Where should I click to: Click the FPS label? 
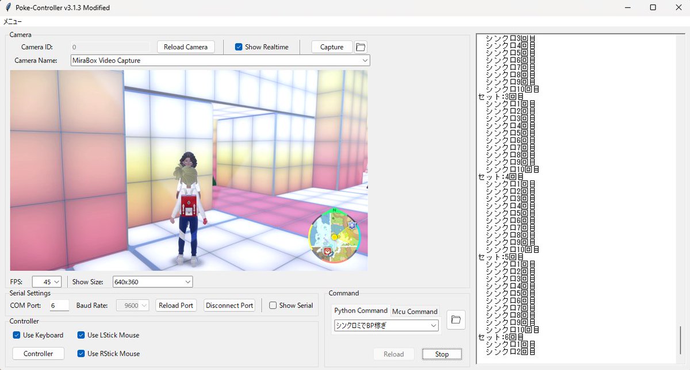tap(16, 282)
